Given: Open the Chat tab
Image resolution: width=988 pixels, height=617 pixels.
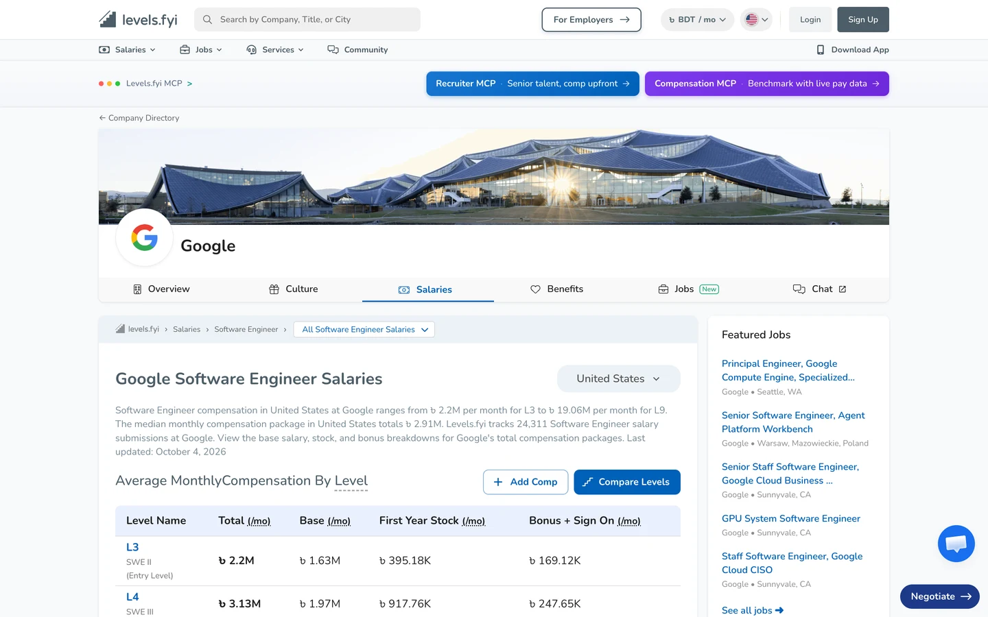Looking at the screenshot, I should (820, 289).
